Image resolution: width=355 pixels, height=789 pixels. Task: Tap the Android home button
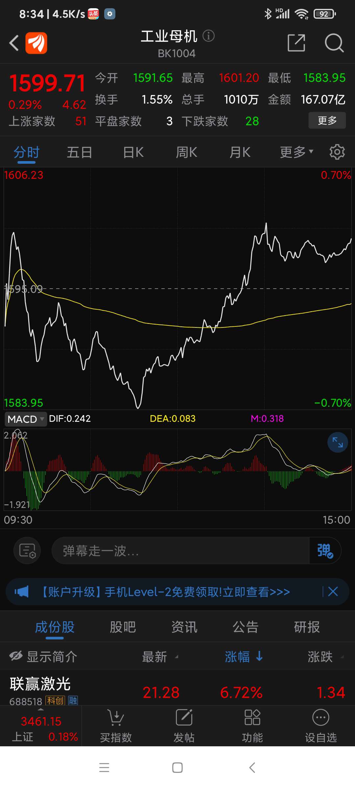coord(177,768)
